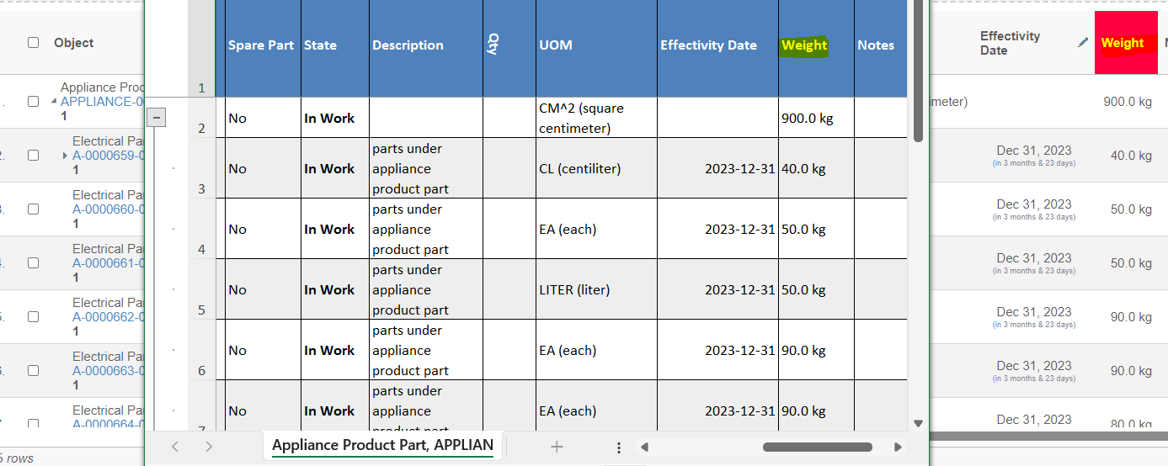Click the vertical scrollbar down arrow
The image size is (1168, 466).
[918, 423]
